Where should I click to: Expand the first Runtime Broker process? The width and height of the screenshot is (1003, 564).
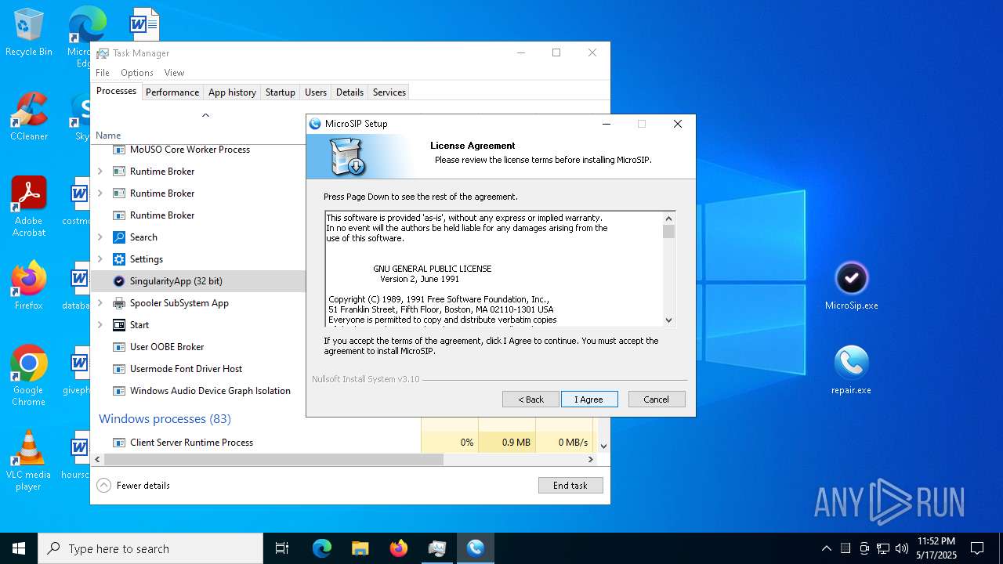click(100, 172)
